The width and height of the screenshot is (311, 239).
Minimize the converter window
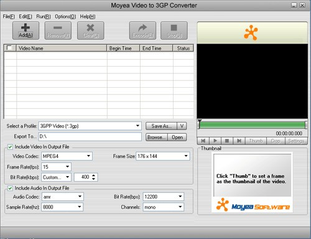click(294, 5)
